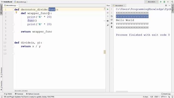Screen dimensions: 174x98
Task: Close the decorators Run tab
Action: pos(124,5)
